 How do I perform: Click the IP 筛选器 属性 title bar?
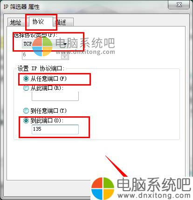coord(84,6)
